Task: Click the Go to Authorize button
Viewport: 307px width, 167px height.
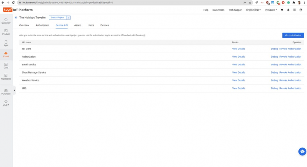Action: [x=293, y=35]
